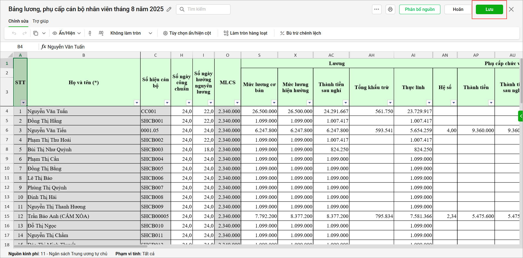Click the pencil icon to edit the title

[169, 10]
